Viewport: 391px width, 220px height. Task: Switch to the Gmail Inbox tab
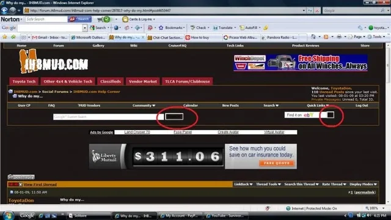tap(50, 37)
